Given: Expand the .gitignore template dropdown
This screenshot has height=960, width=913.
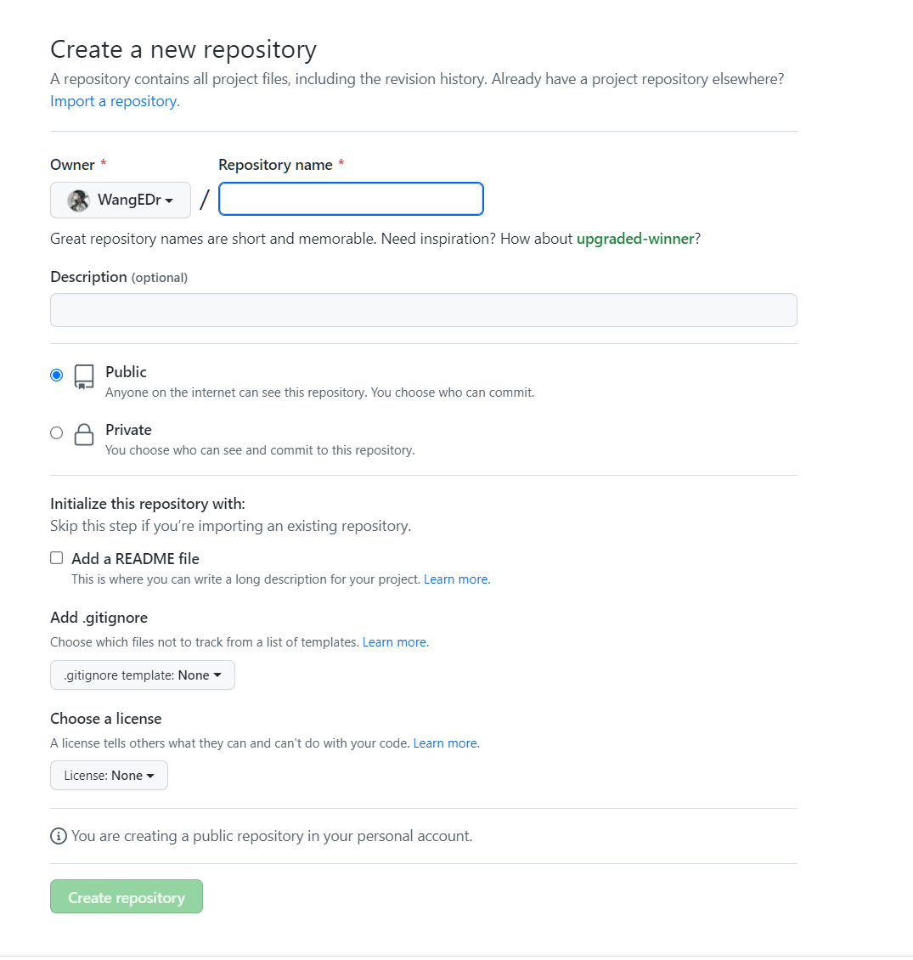Looking at the screenshot, I should [143, 675].
